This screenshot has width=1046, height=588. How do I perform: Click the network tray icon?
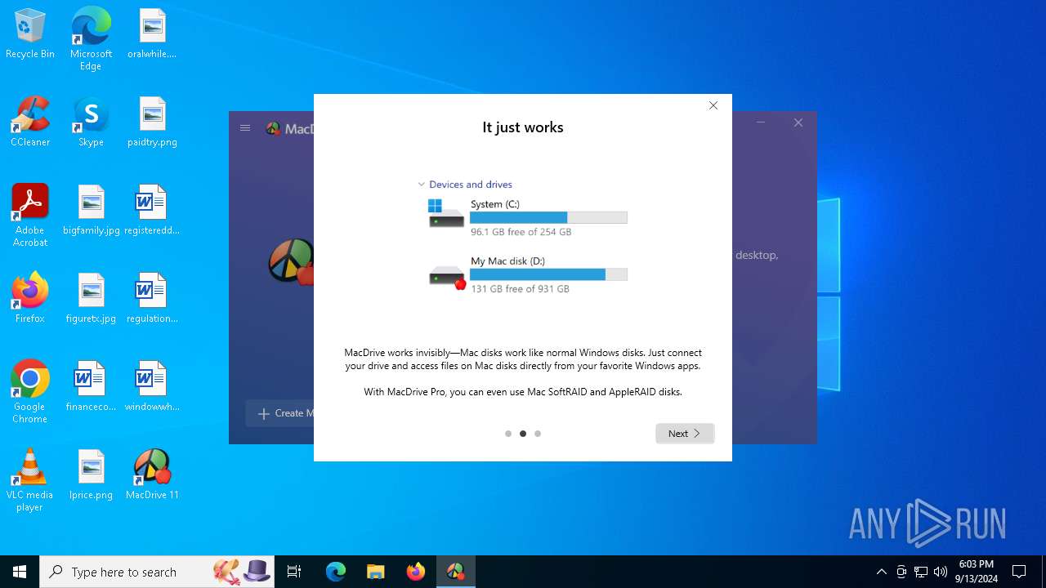click(x=921, y=572)
